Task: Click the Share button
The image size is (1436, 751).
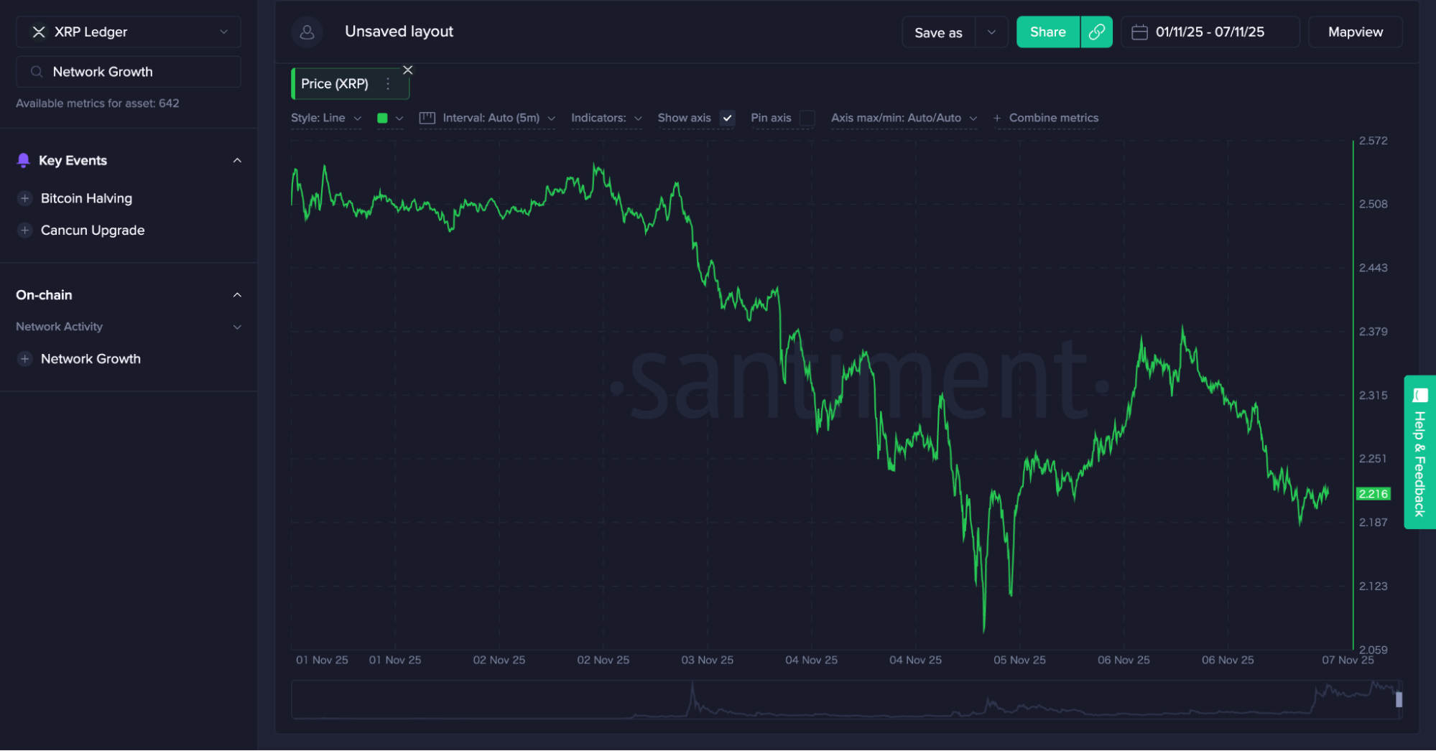Action: (x=1047, y=32)
